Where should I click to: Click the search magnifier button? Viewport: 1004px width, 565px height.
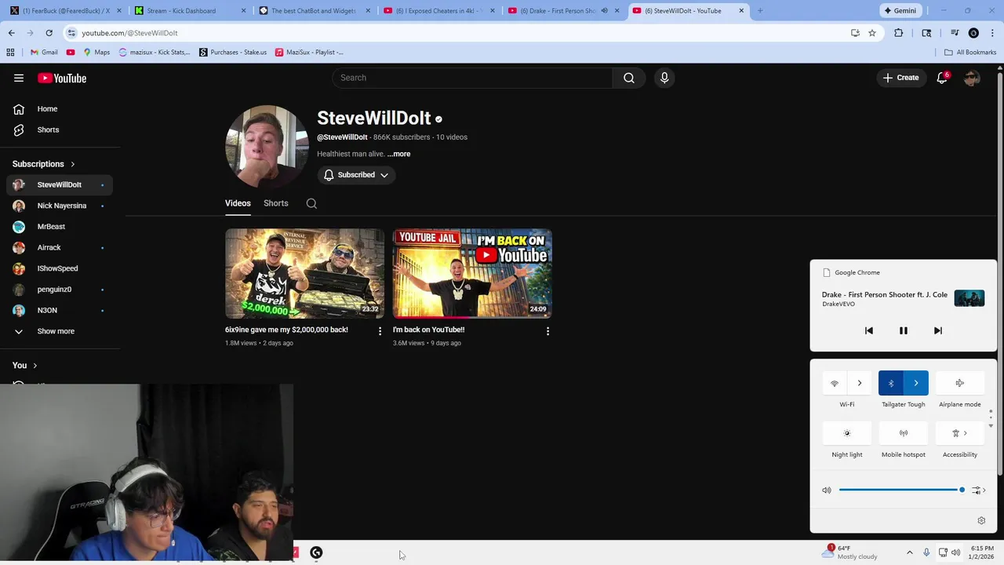(629, 78)
